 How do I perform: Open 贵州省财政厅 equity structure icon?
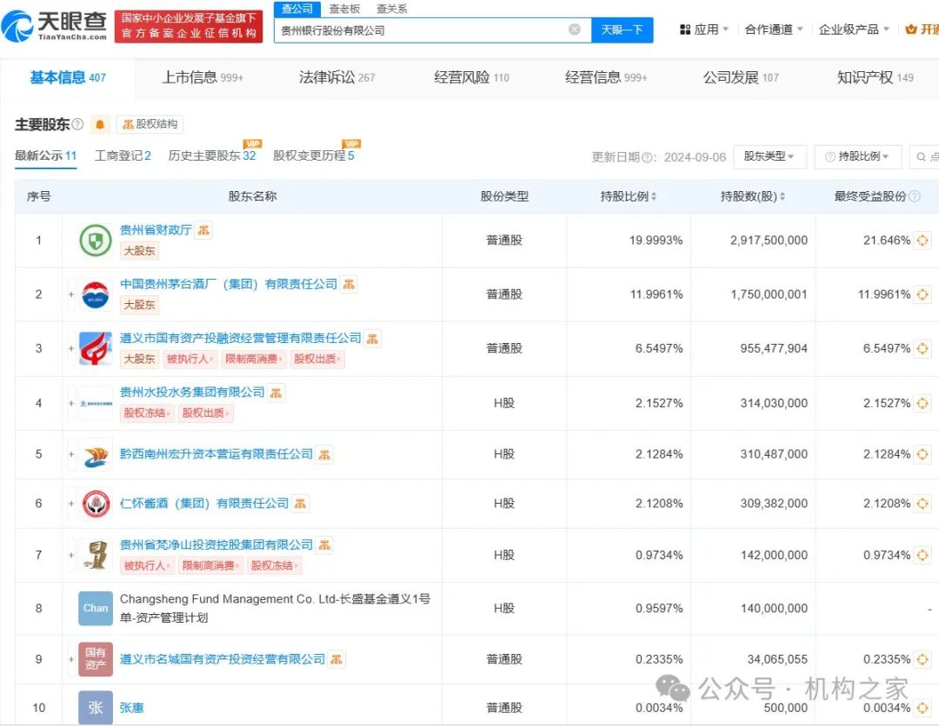pyautogui.click(x=204, y=230)
